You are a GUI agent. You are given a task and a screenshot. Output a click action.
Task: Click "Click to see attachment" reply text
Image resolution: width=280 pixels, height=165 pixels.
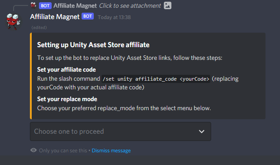(130, 6)
